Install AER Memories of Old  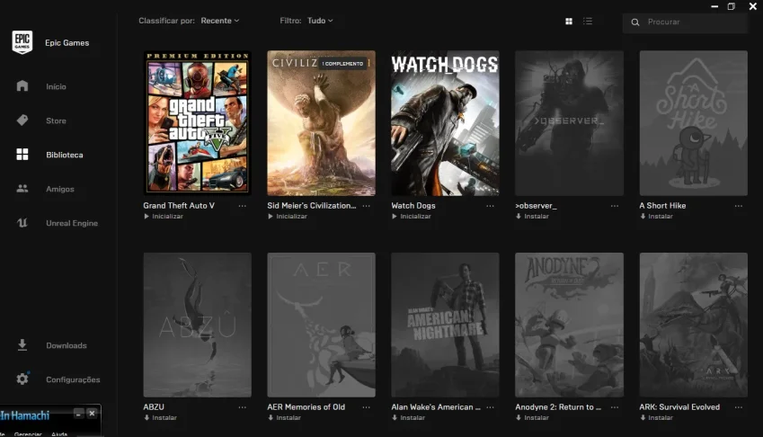[285, 417]
